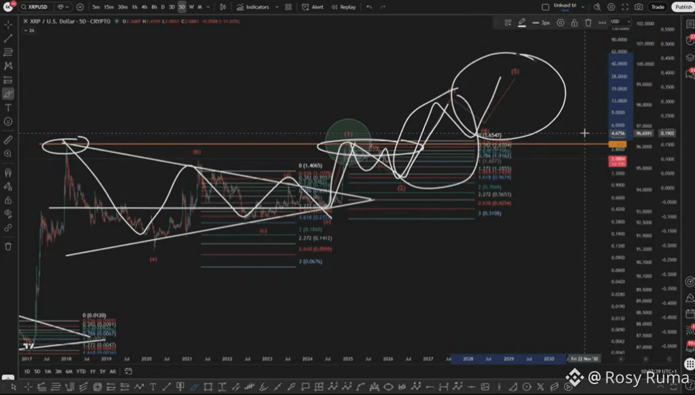Open drawing settings in floating toolbar

(561, 22)
